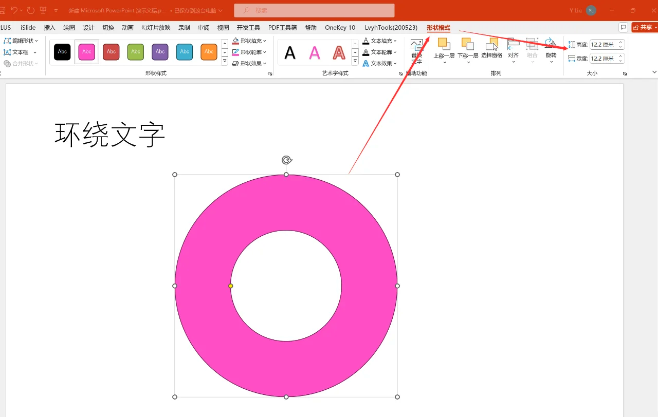658x417 pixels.
Task: Open the 动画 tab
Action: point(128,28)
